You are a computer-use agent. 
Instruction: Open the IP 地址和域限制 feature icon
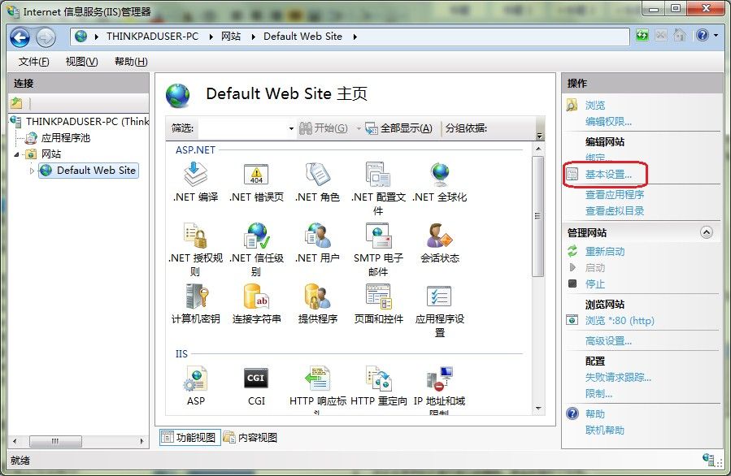click(x=440, y=379)
